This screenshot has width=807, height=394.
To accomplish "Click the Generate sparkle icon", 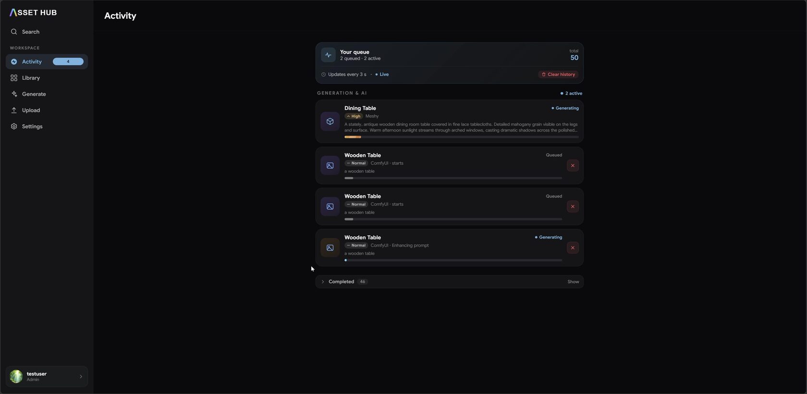I will pos(14,94).
